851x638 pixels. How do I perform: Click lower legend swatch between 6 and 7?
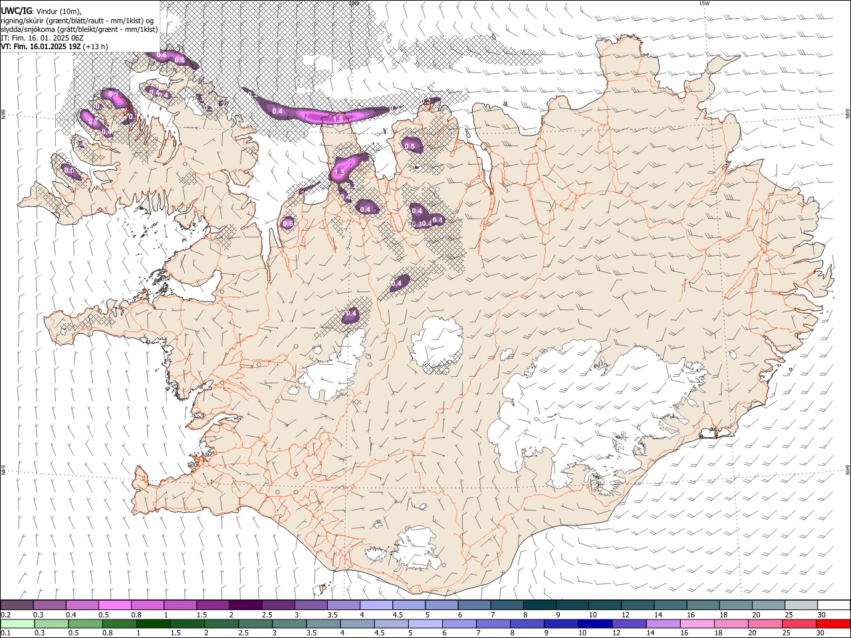pyautogui.click(x=460, y=623)
